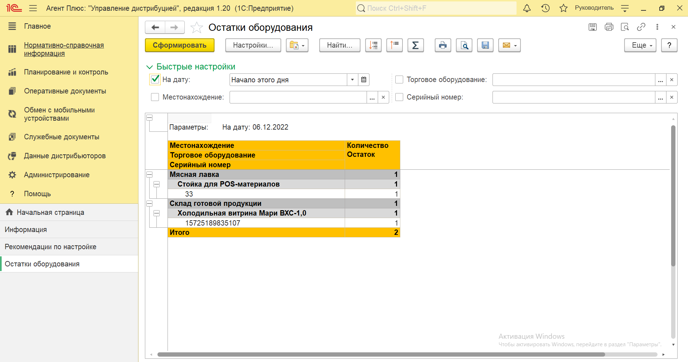Collapse the Мясная лавка group
This screenshot has height=362, width=688.
[x=150, y=174]
